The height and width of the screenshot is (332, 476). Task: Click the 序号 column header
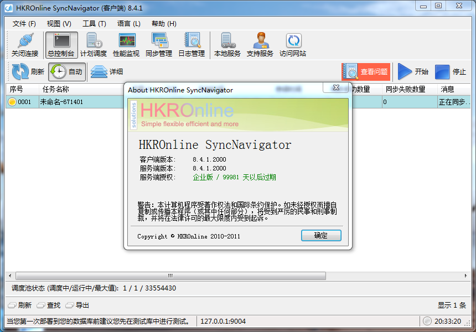(22, 89)
